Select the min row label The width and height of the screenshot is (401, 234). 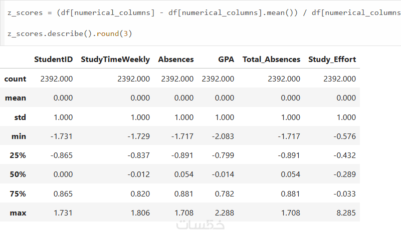(x=19, y=136)
